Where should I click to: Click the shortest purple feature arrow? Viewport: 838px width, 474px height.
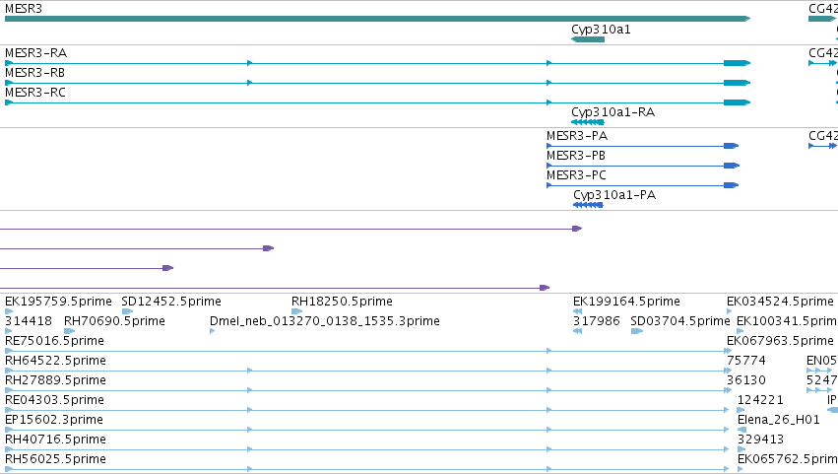(x=87, y=269)
